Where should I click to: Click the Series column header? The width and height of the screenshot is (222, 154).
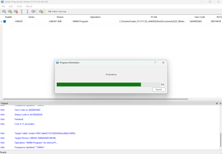coord(31,17)
